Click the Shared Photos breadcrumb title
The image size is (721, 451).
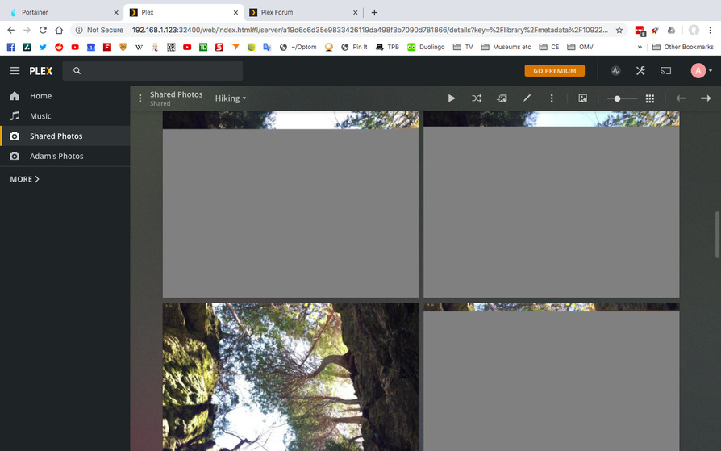click(176, 94)
